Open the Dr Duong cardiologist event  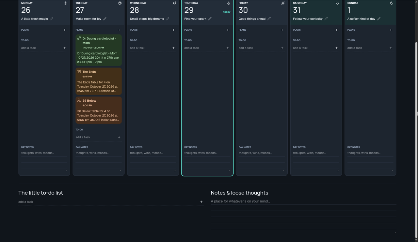99,50
